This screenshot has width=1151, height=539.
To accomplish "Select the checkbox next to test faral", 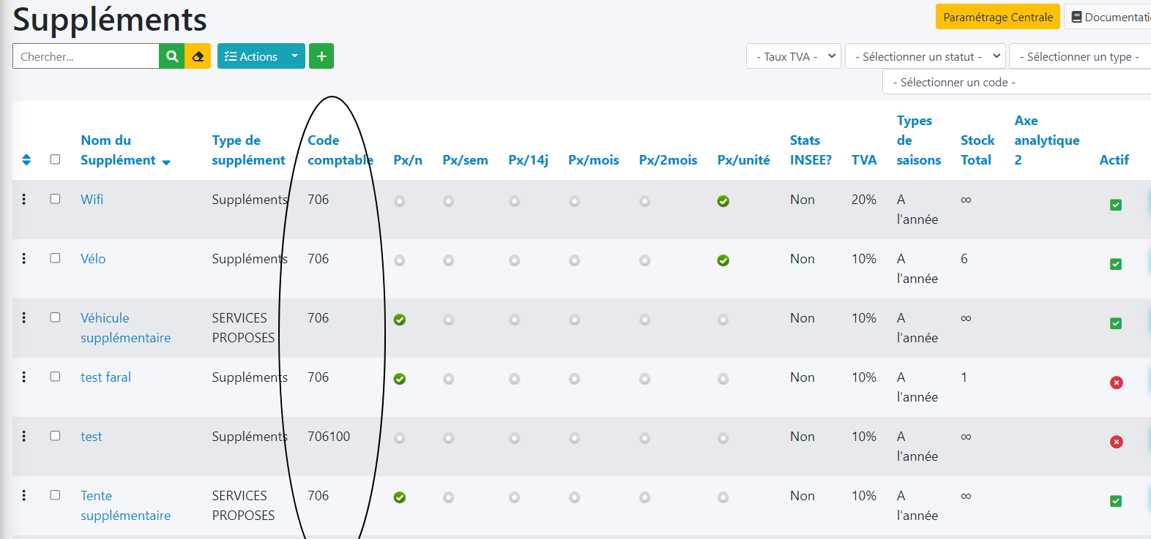I will [55, 377].
